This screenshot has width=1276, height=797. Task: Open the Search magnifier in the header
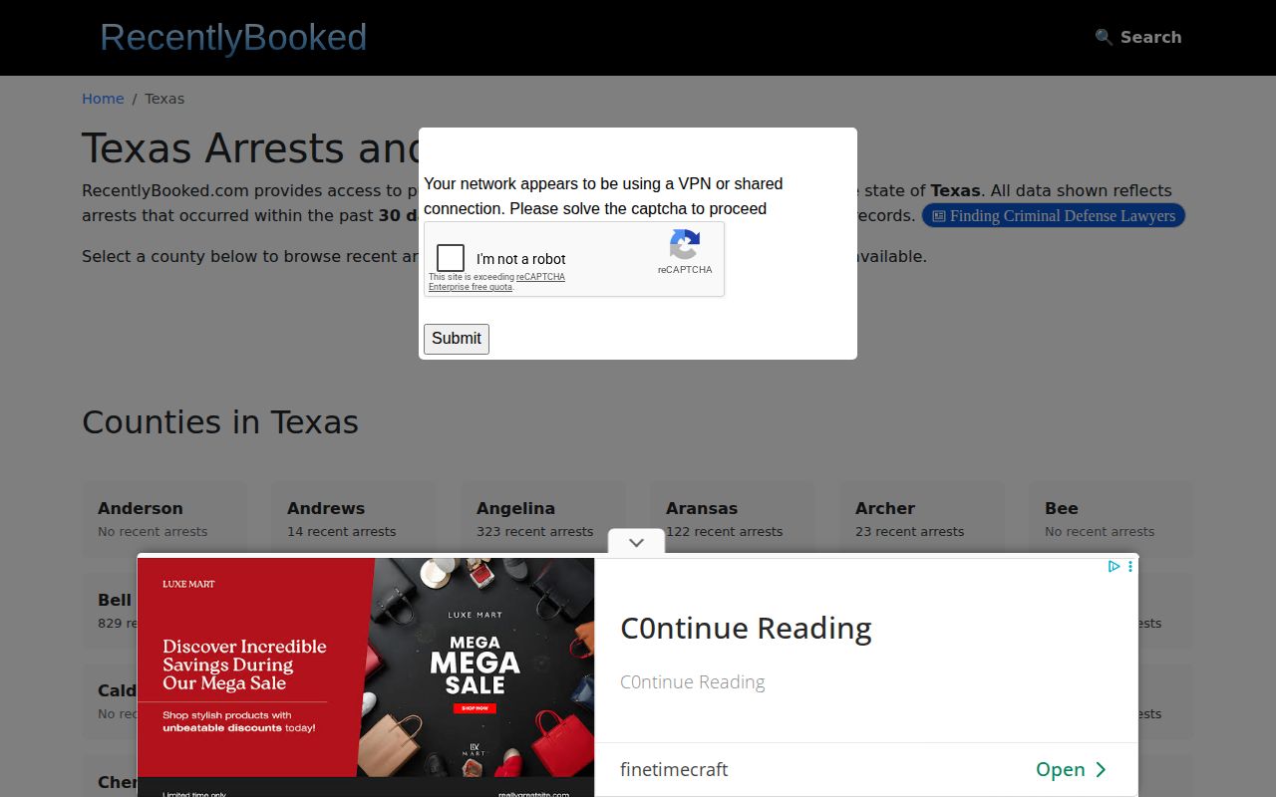pos(1137,37)
